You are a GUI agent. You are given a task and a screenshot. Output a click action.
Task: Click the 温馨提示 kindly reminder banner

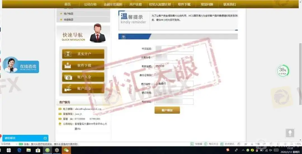pyautogui.click(x=178, y=20)
